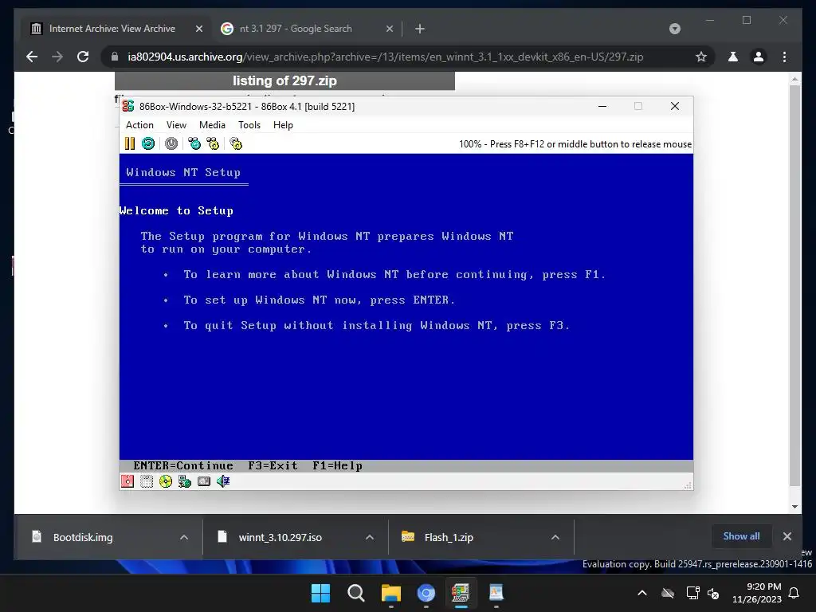Screen dimensions: 816x612
Task: Open Windows Start menu
Action: coord(320,593)
